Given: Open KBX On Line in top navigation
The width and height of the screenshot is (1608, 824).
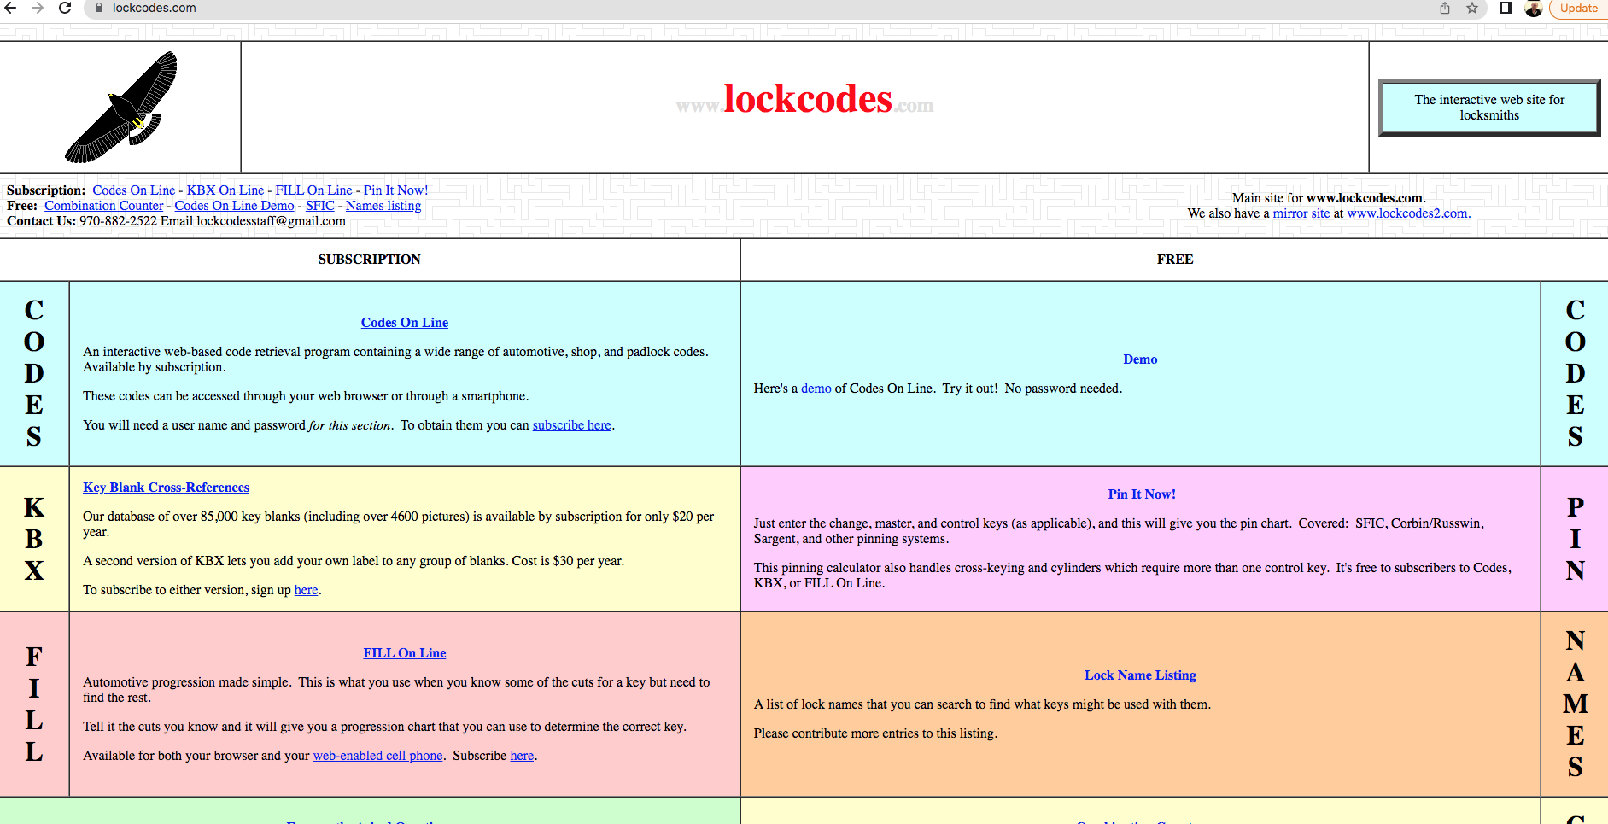Looking at the screenshot, I should [225, 190].
